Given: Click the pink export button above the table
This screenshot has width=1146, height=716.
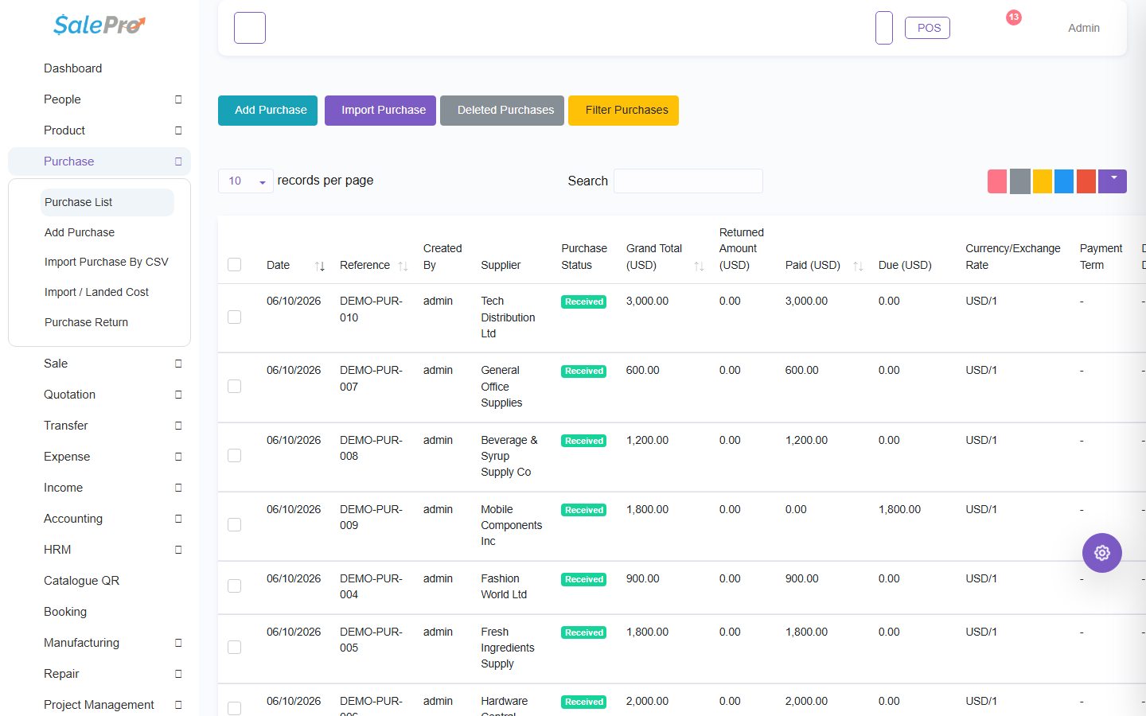Looking at the screenshot, I should [x=997, y=181].
